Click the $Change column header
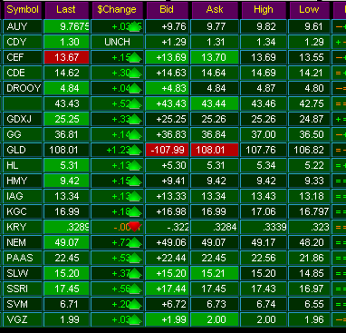This screenshot has height=333, width=346. 117,10
